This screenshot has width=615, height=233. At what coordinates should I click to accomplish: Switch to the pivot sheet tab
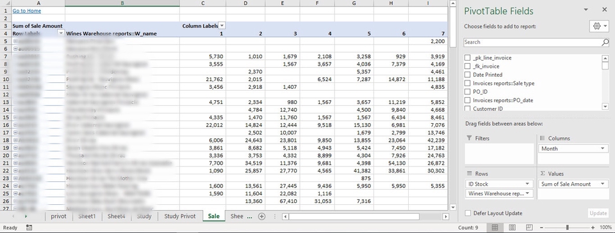[x=58, y=216]
